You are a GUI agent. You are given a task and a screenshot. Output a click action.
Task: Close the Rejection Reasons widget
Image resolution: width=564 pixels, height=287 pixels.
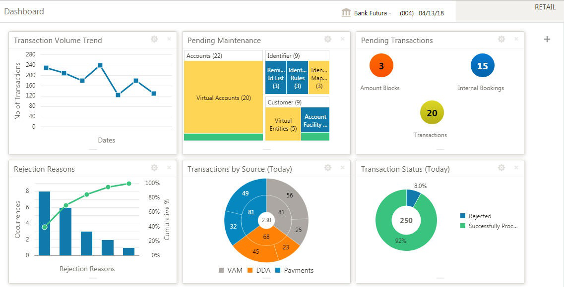169,168
